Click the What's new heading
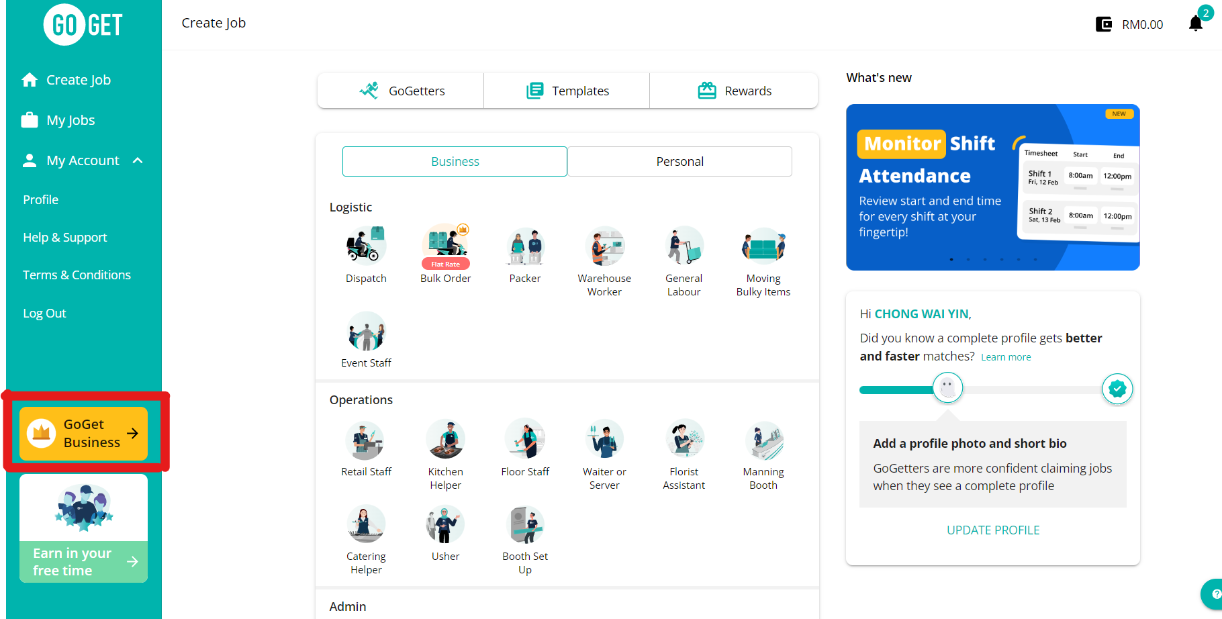 (x=879, y=77)
